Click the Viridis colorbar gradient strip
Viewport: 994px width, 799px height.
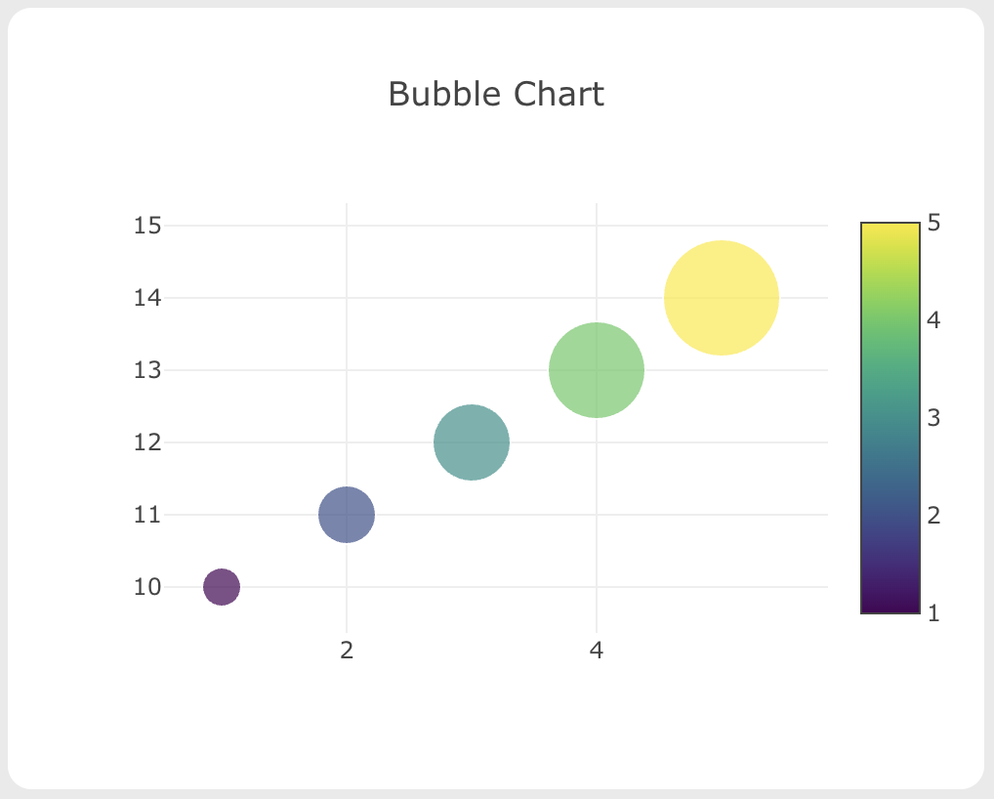pos(890,418)
